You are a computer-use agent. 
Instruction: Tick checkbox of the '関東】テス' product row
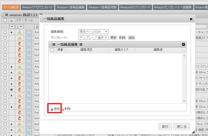tap(5, 38)
